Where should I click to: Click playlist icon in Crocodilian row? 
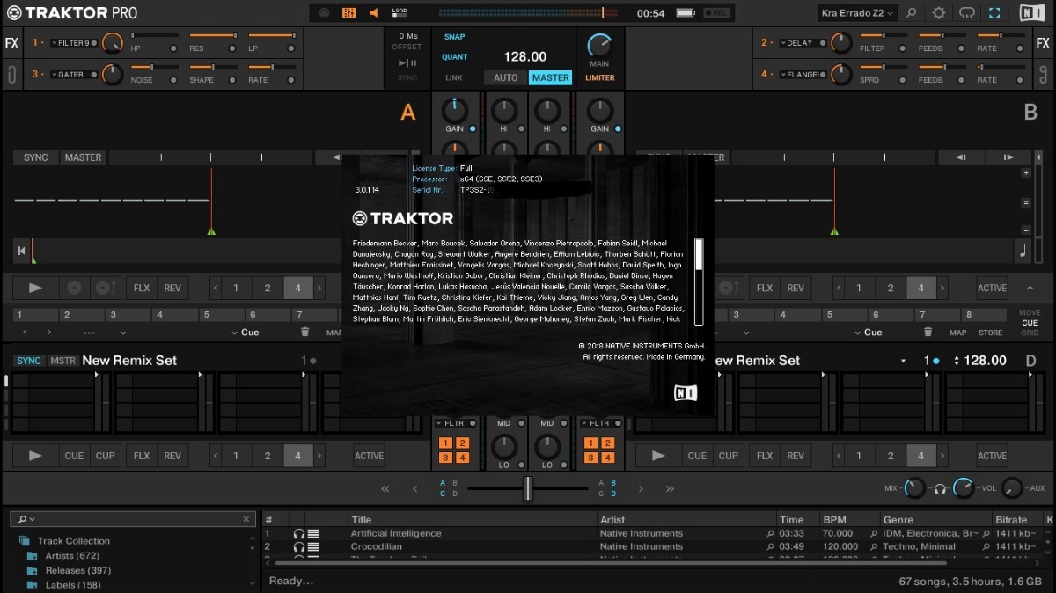[313, 546]
